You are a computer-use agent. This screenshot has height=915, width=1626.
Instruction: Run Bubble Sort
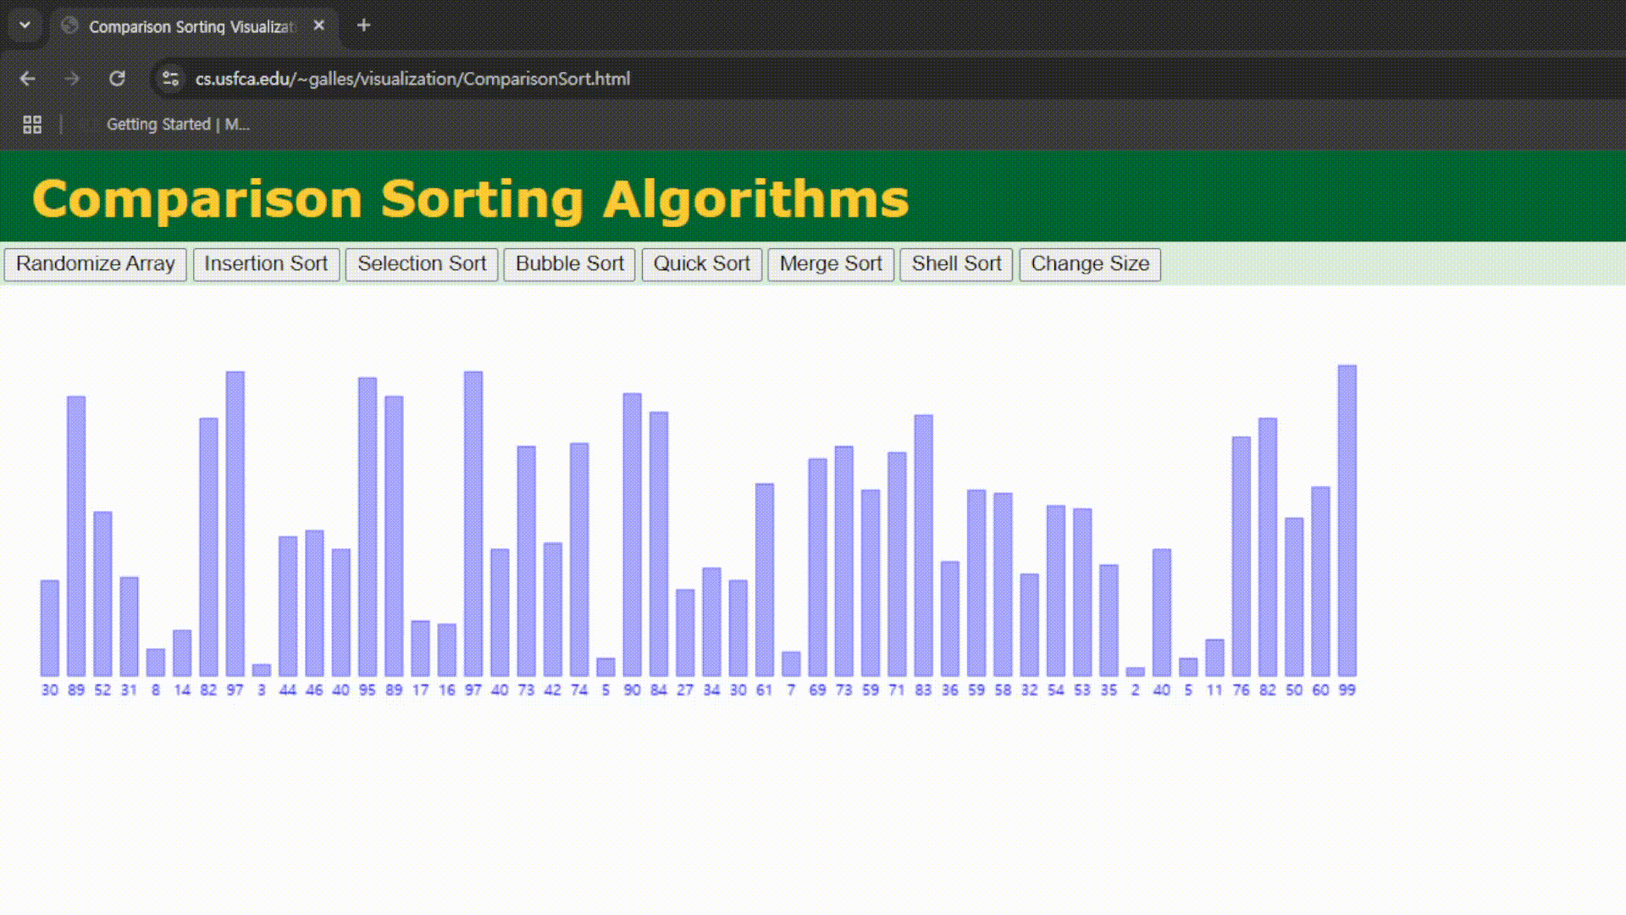coord(569,263)
